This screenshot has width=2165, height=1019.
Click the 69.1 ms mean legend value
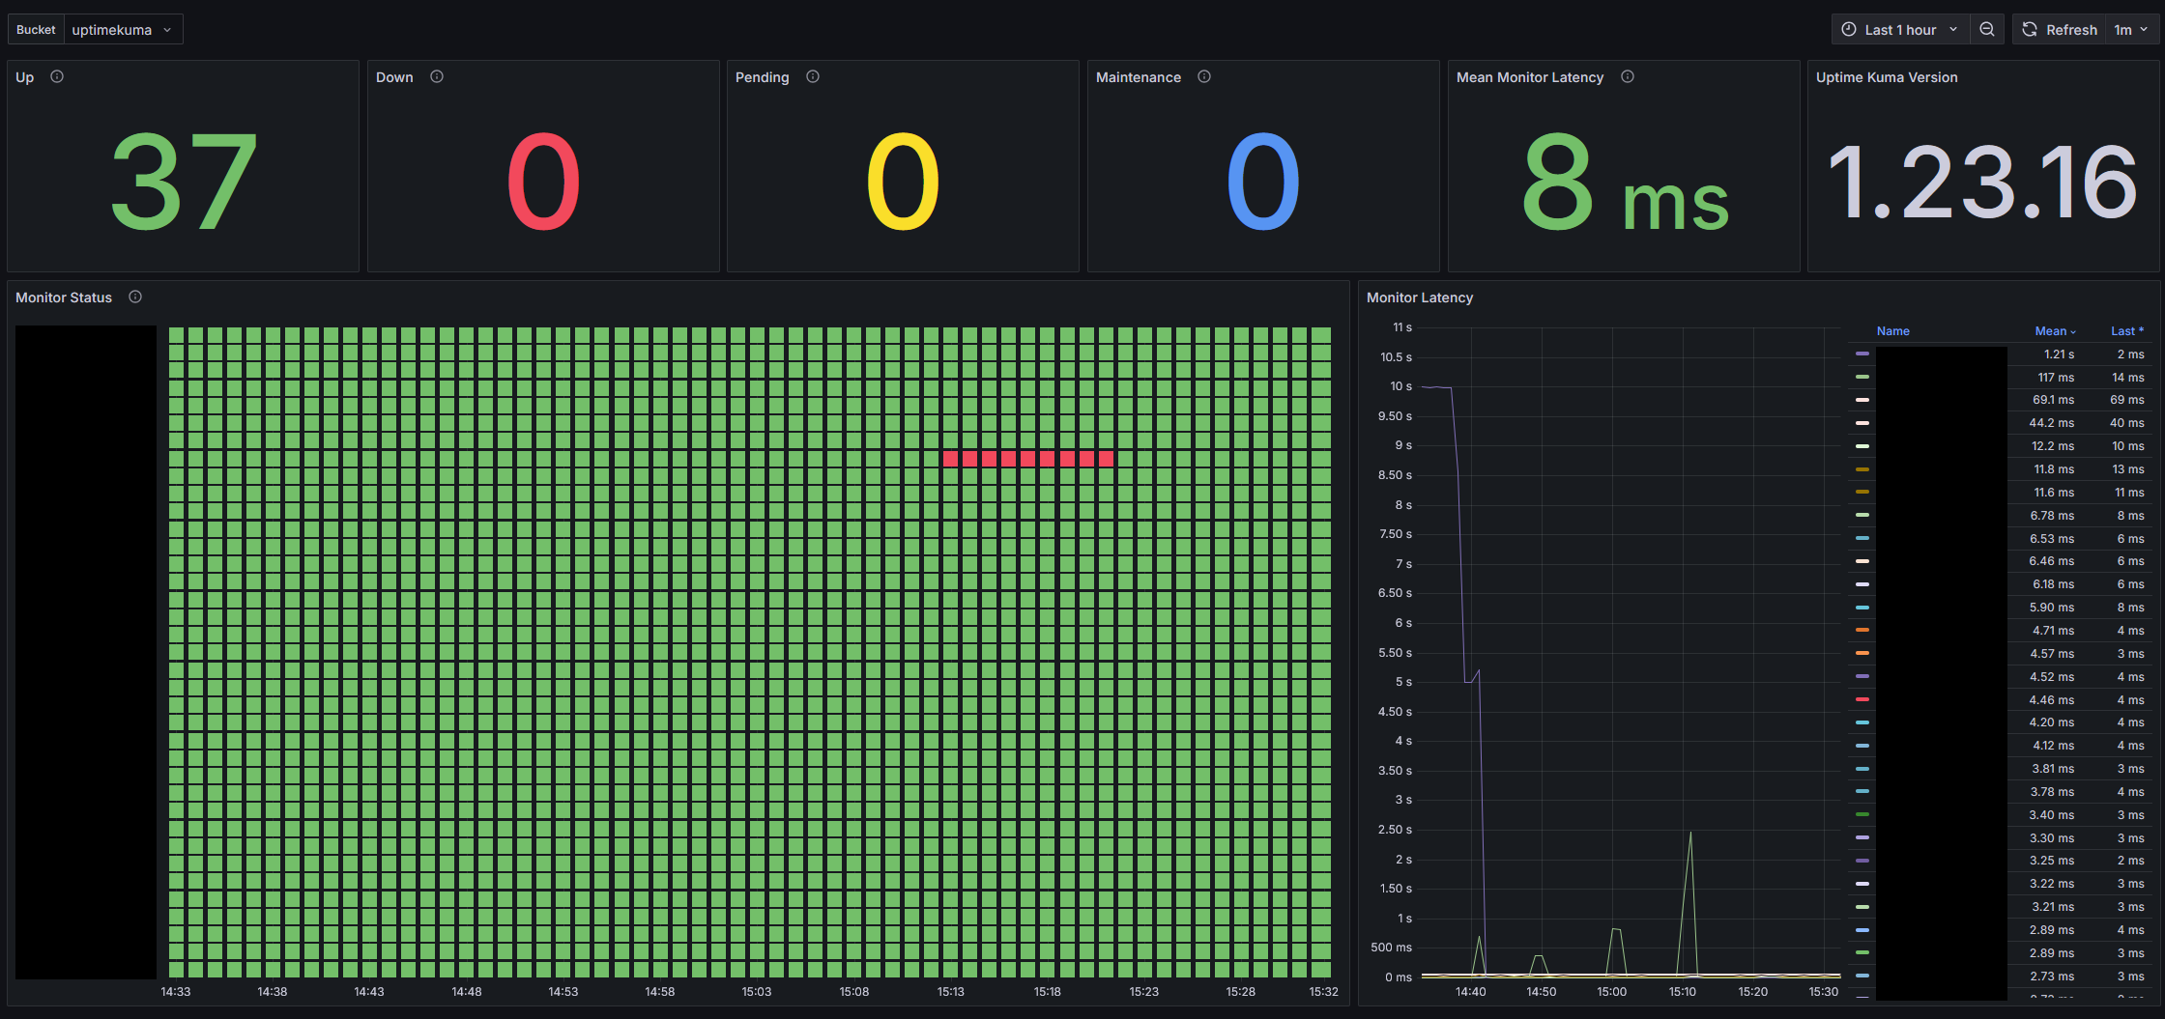[x=2053, y=400]
